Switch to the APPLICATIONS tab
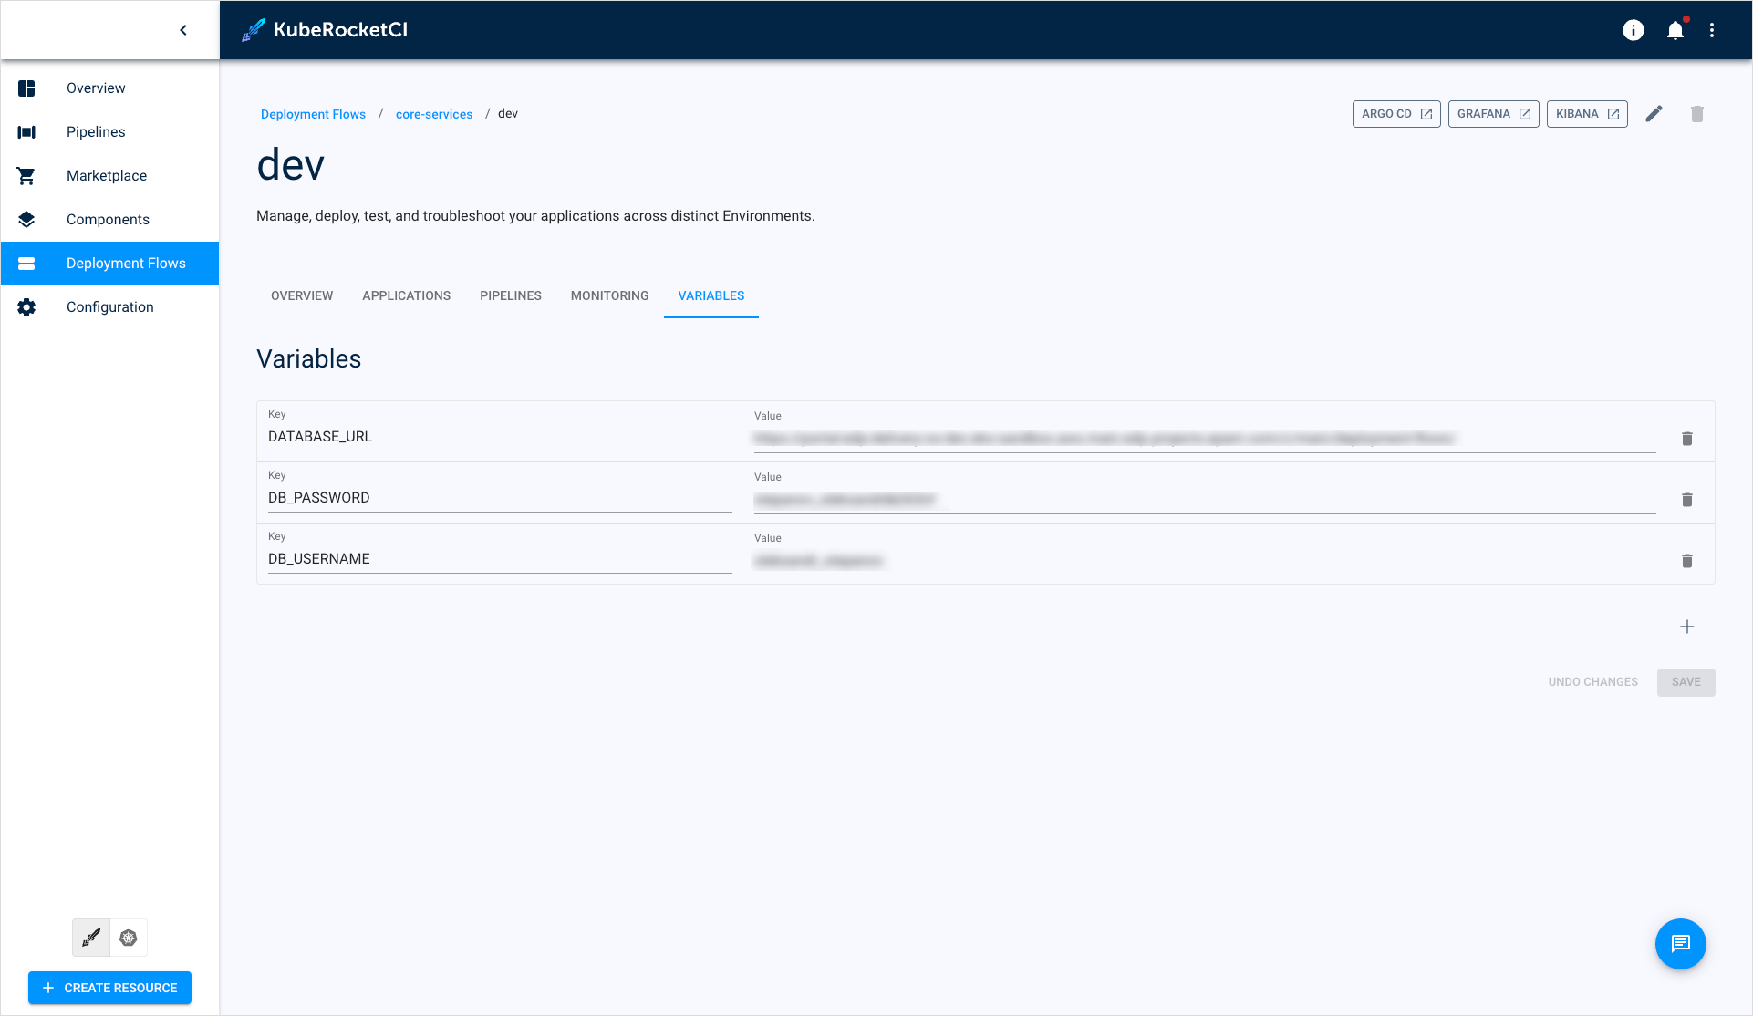Image resolution: width=1753 pixels, height=1016 pixels. click(x=406, y=295)
